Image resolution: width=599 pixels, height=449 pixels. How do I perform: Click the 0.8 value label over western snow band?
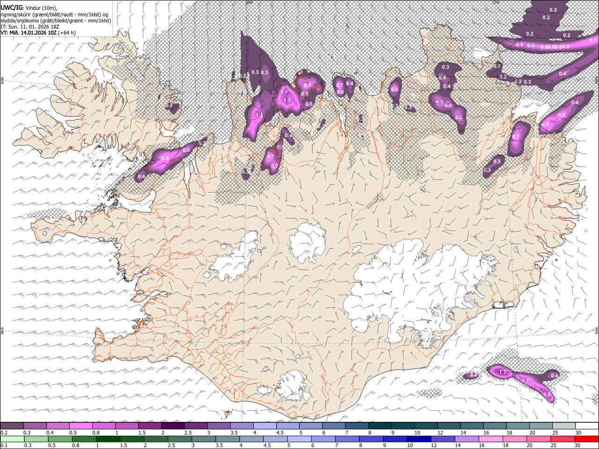[165, 159]
